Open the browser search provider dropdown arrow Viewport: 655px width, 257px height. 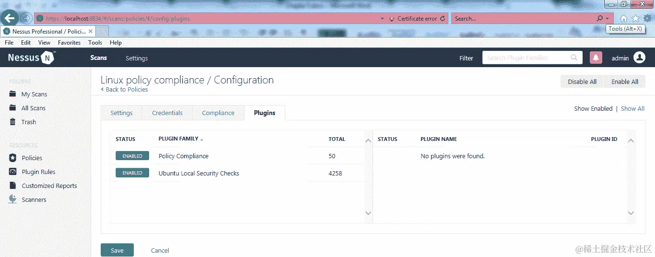click(x=608, y=19)
